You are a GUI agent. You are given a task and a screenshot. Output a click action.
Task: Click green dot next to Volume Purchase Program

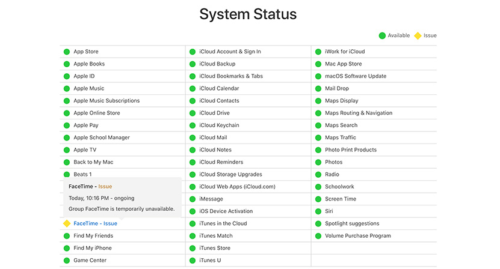[x=318, y=236]
